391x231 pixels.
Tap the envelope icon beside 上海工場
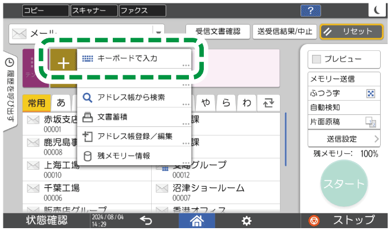click(33, 165)
